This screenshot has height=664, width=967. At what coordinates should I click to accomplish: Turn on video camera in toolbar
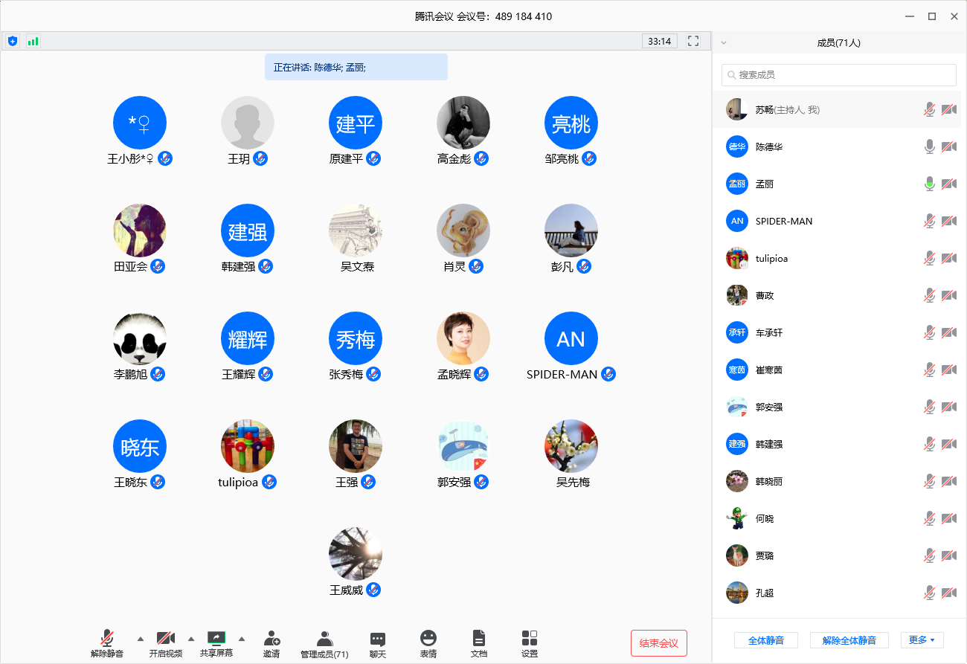(x=165, y=639)
